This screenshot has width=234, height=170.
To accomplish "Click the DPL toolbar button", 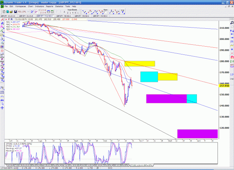I will (x=24, y=12).
